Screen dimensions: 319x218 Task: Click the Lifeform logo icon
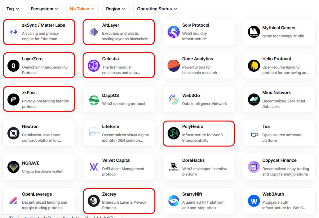94,133
